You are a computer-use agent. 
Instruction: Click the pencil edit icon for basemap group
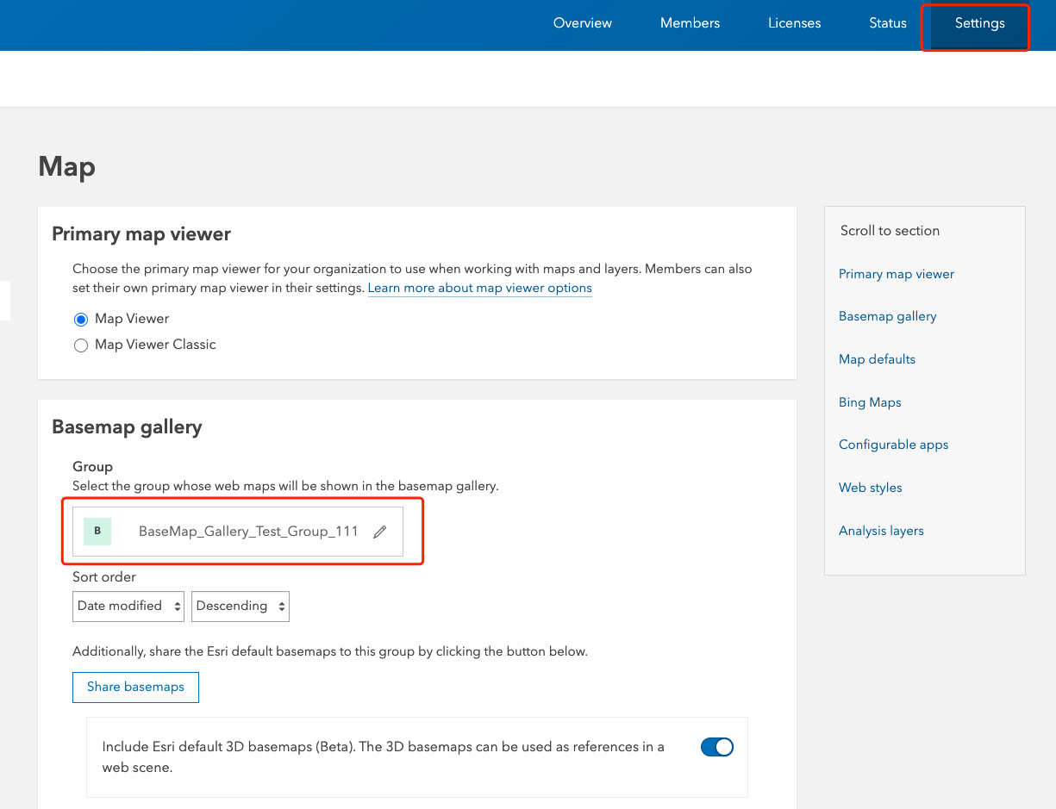[x=380, y=532]
